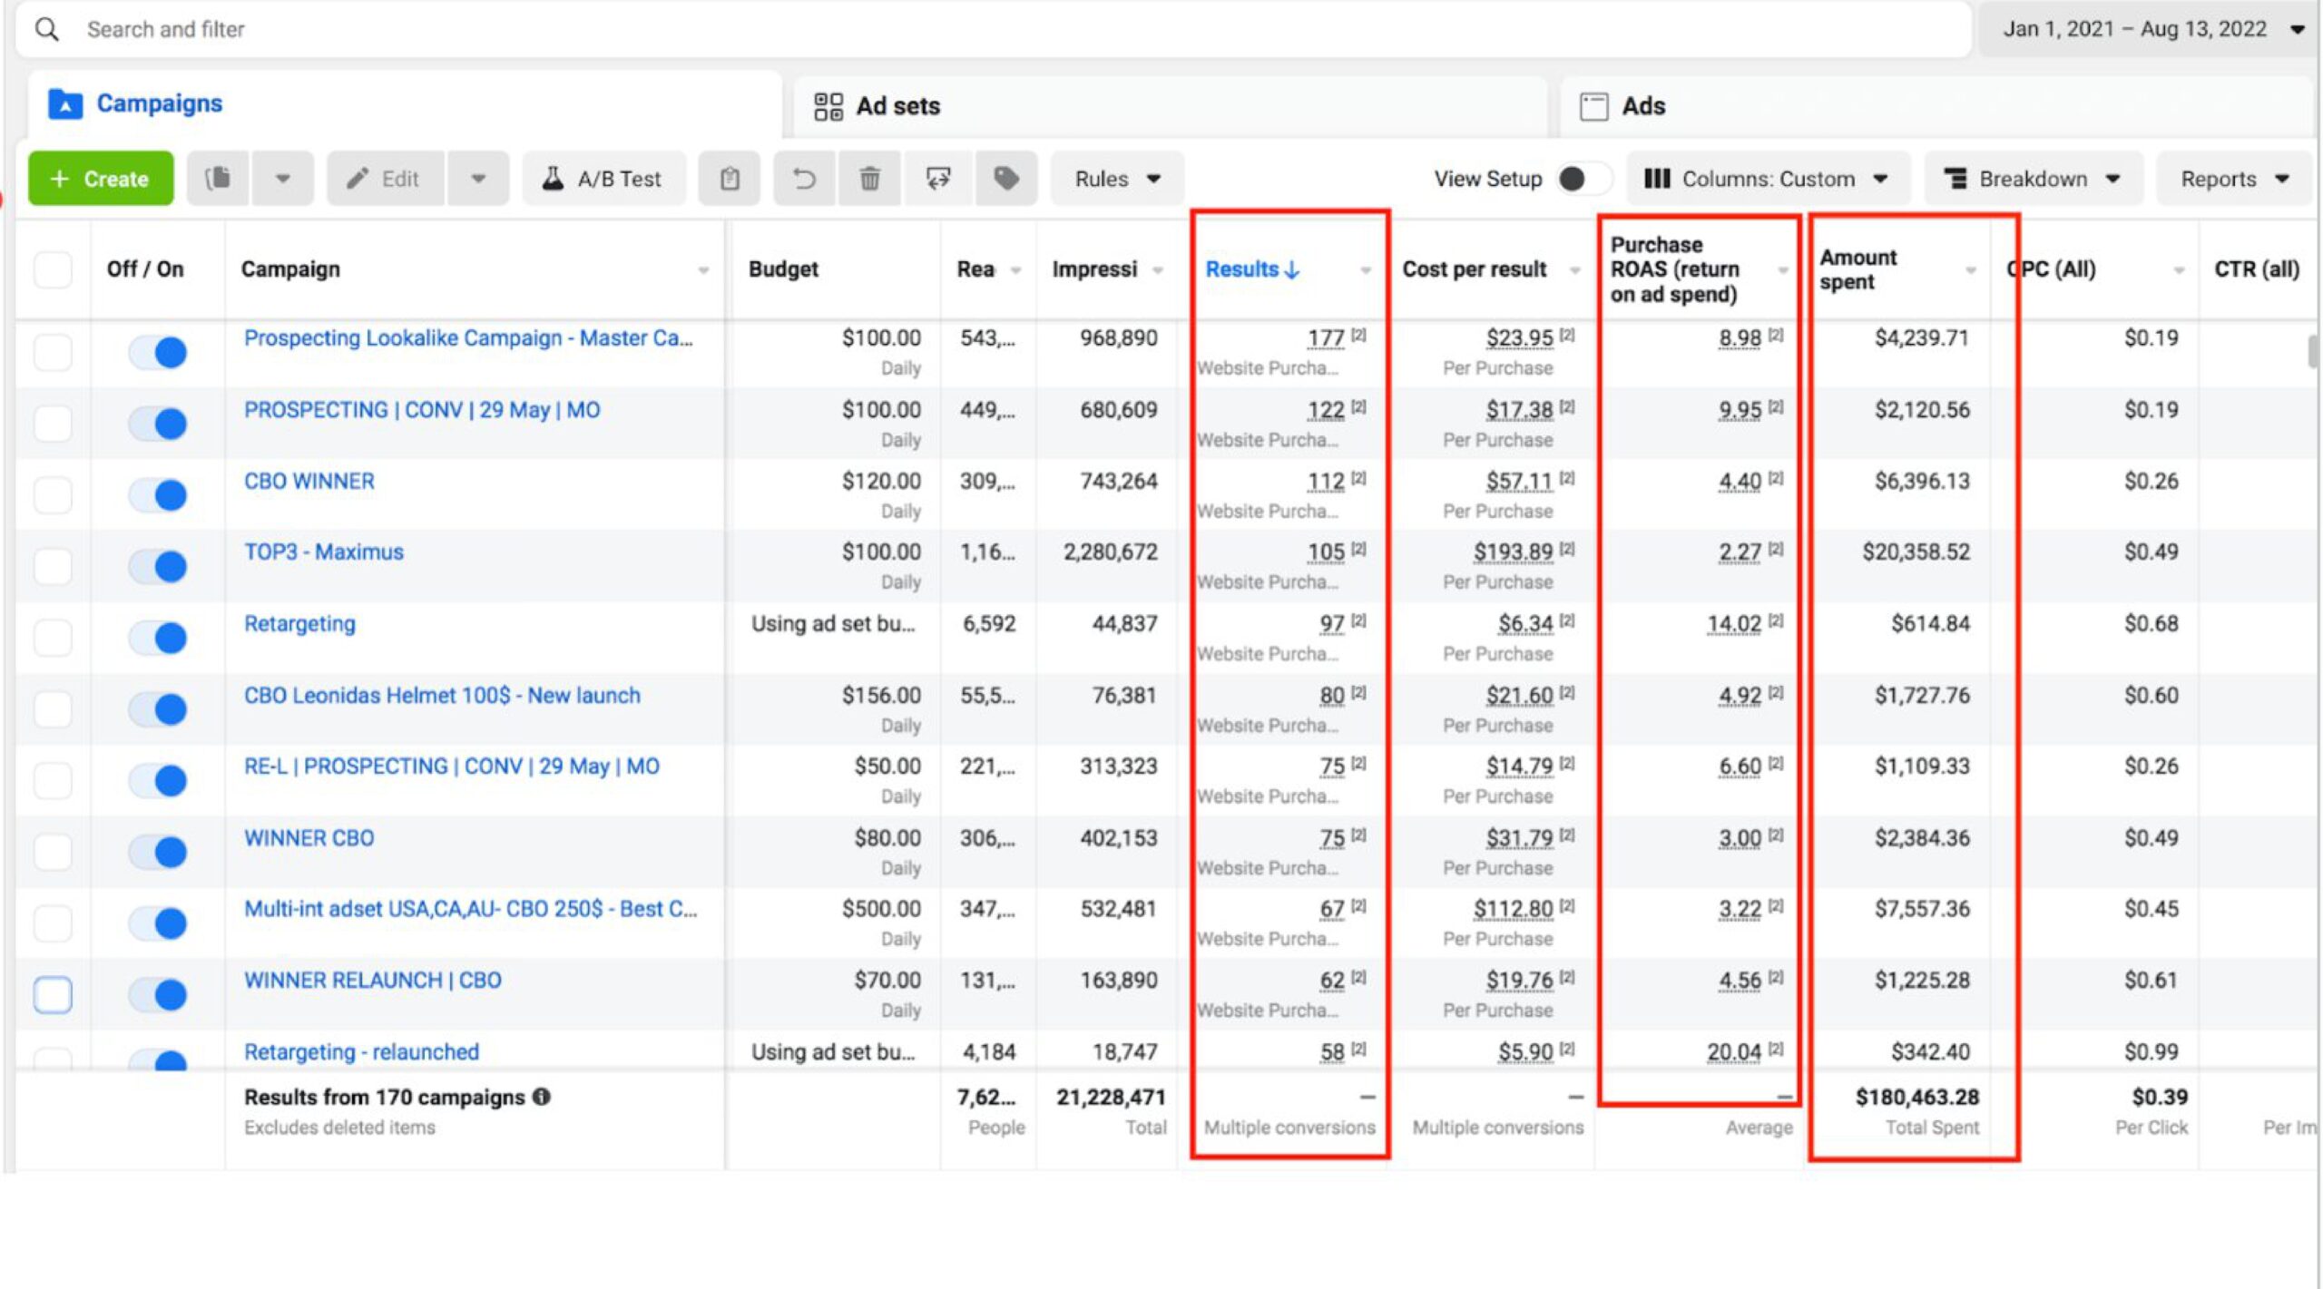This screenshot has width=2323, height=1289.
Task: Select checkbox for WINNER CBO row
Action: 53,852
